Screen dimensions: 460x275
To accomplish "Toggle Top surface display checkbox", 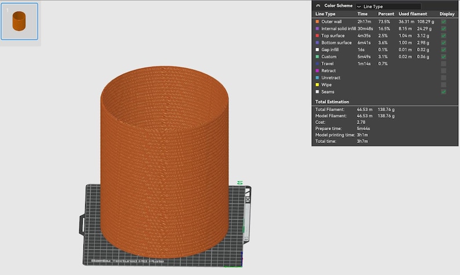I will tap(444, 35).
